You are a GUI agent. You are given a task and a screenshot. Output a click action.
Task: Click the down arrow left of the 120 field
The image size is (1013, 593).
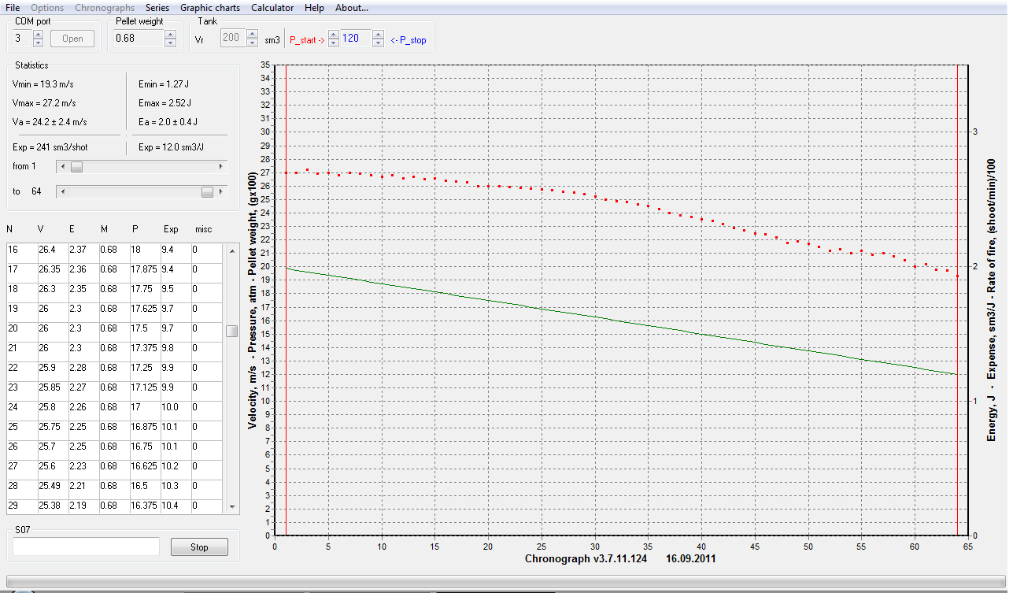333,43
